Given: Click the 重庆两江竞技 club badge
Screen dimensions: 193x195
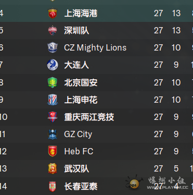Looking at the screenshot, I should 53,117.
